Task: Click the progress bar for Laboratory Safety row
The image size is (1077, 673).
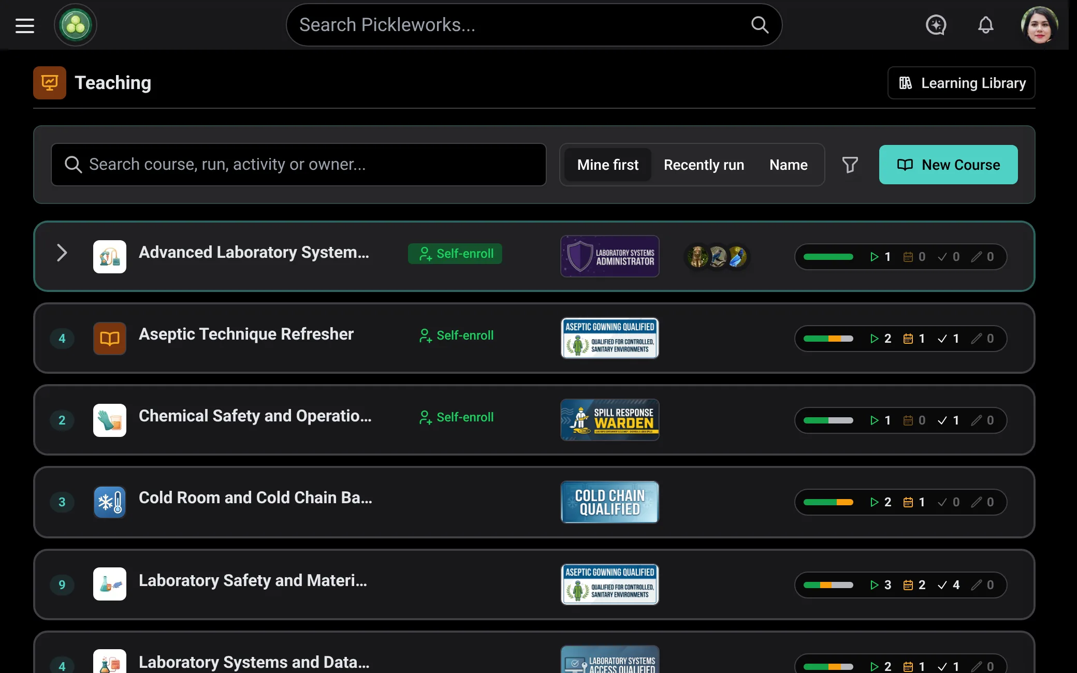Action: [828, 585]
